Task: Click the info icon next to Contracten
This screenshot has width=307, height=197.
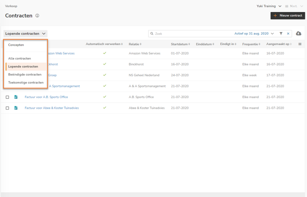Action: click(37, 16)
